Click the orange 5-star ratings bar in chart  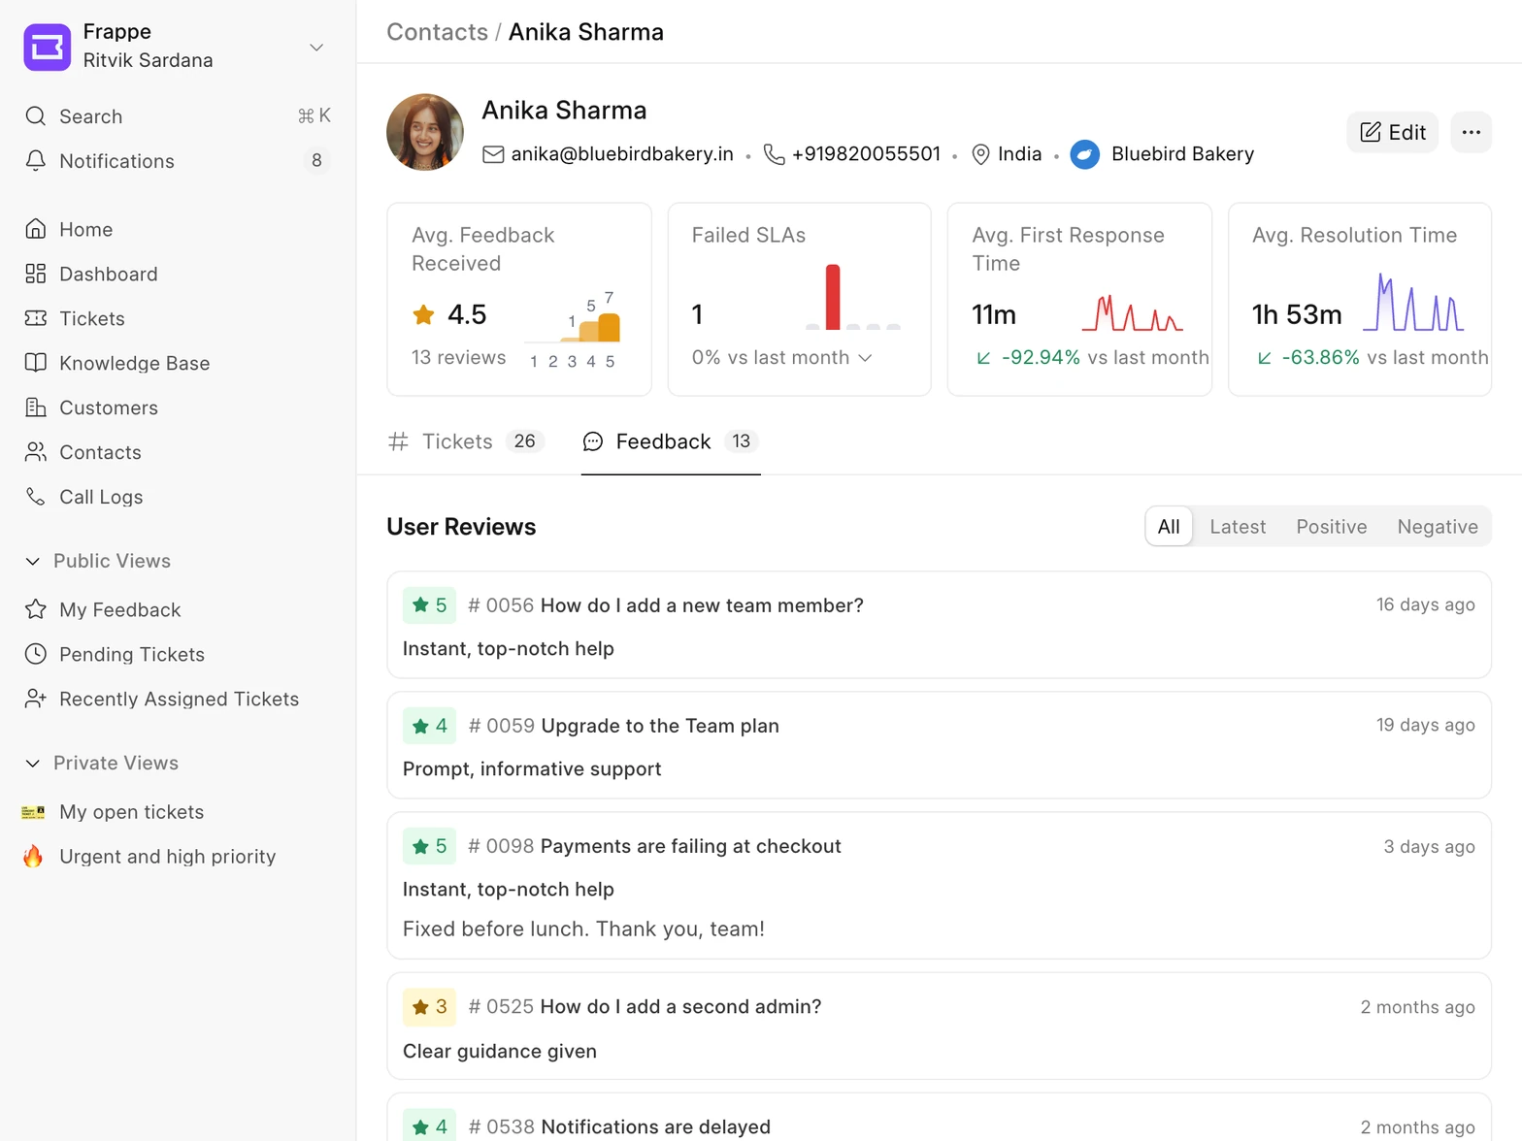[x=609, y=327]
